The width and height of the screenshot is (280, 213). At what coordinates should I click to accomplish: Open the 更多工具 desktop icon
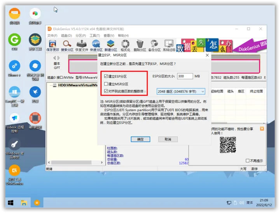(35, 42)
